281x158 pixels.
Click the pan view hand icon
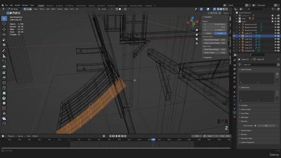tap(197, 35)
